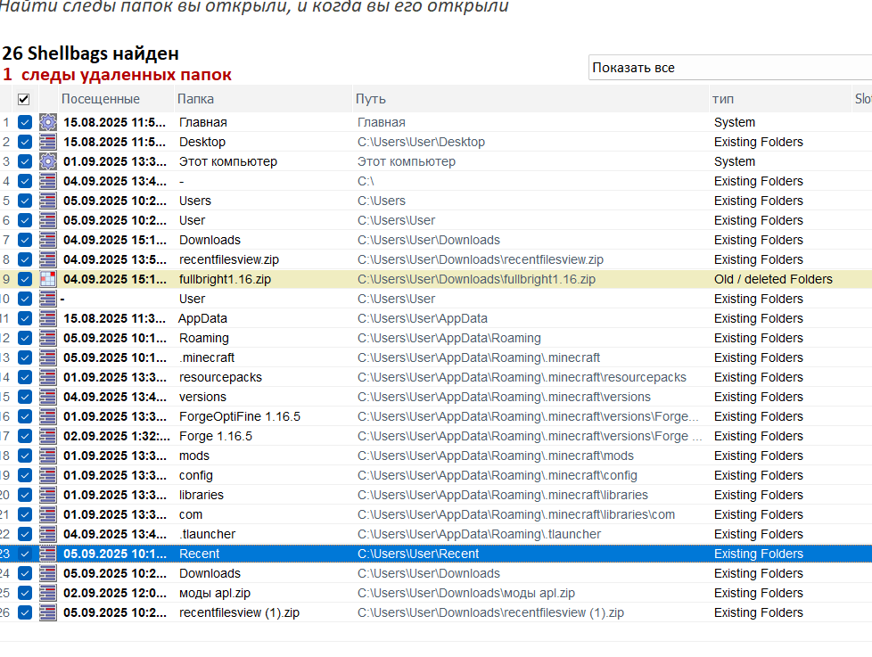This screenshot has width=872, height=657.
Task: Click folder icon of the .tlauncher row
Action: pyautogui.click(x=48, y=534)
